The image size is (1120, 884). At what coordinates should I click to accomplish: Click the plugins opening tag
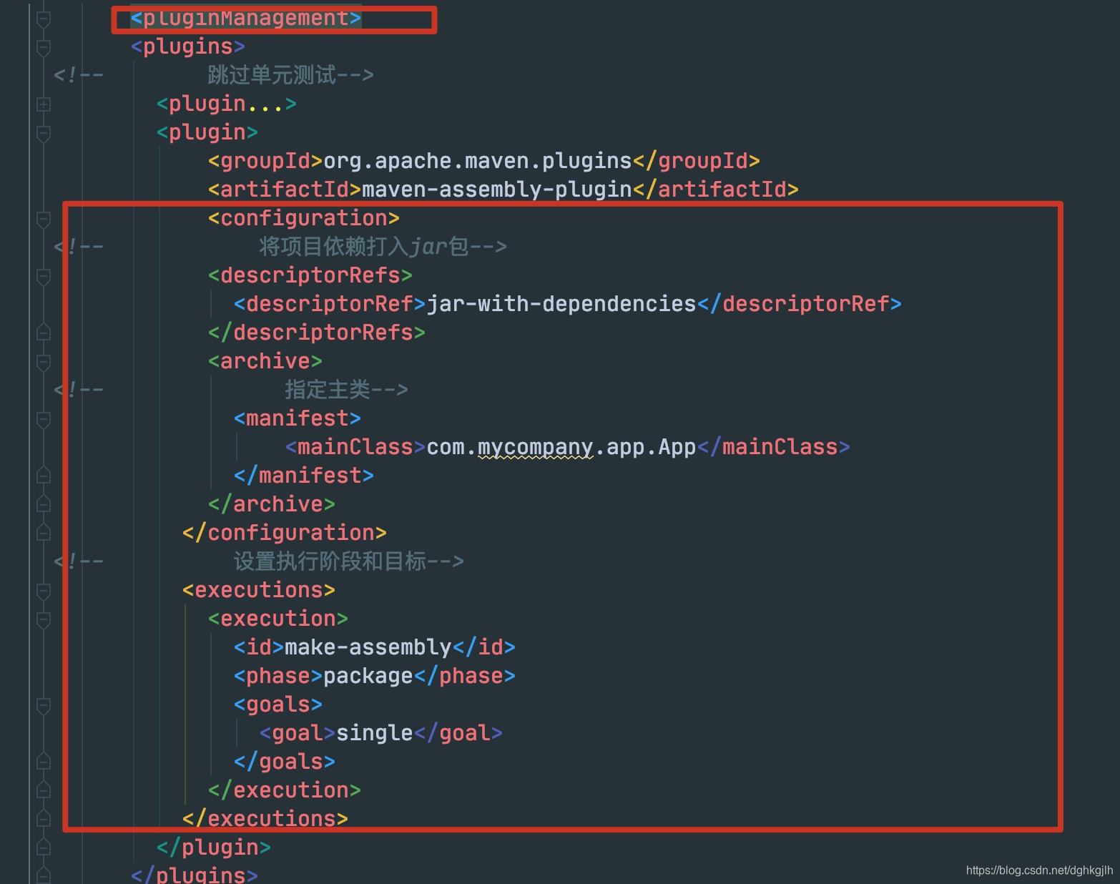pyautogui.click(x=188, y=47)
